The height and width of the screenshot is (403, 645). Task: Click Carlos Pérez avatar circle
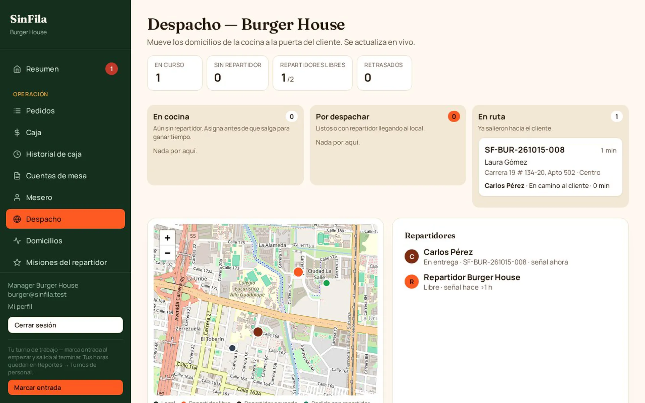click(x=412, y=257)
